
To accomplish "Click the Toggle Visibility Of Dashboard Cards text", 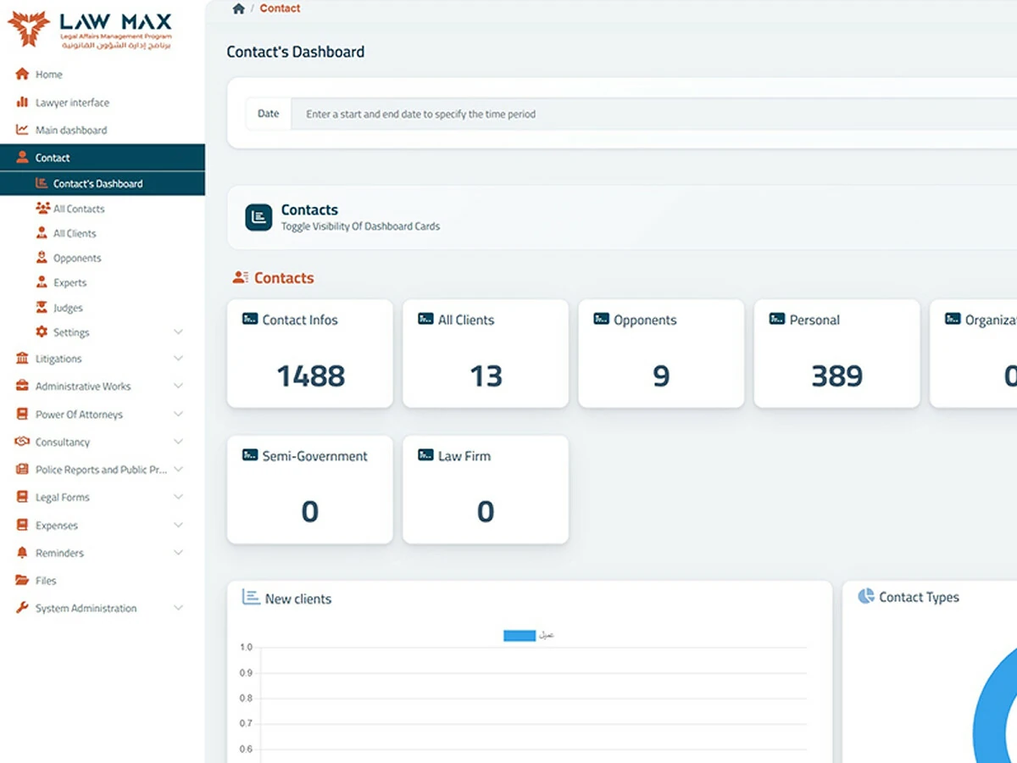I will pos(360,226).
